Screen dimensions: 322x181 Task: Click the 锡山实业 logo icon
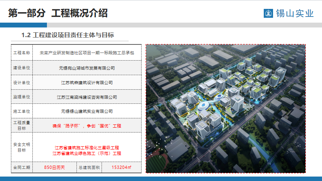268,13
